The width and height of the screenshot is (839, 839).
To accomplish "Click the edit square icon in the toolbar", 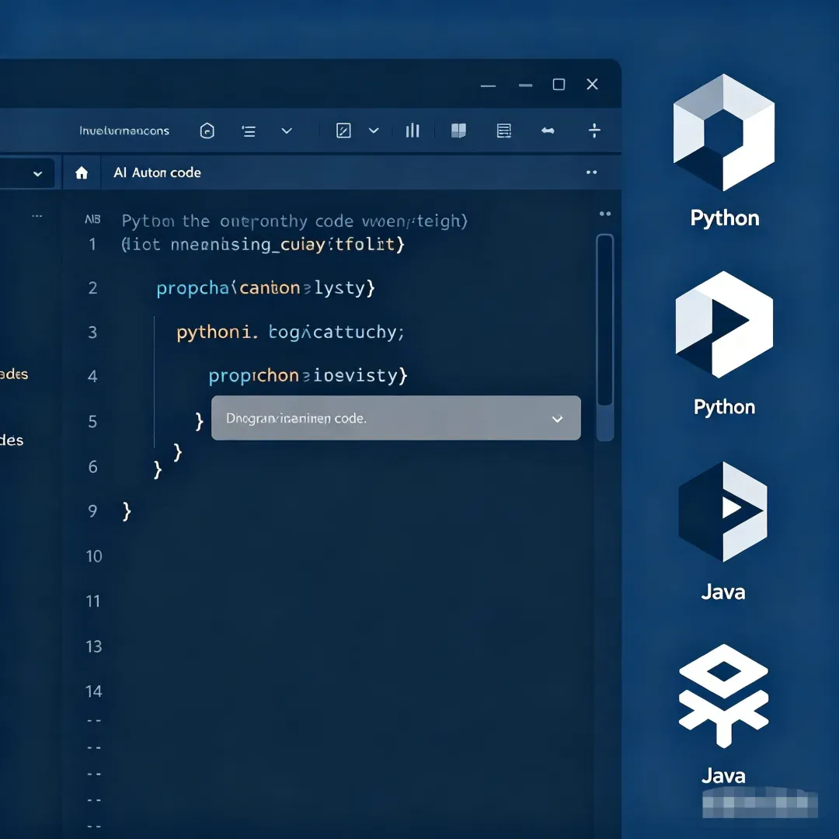I will pos(343,131).
